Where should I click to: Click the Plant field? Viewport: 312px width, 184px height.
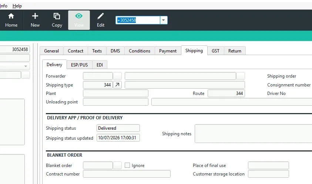coord(115,93)
